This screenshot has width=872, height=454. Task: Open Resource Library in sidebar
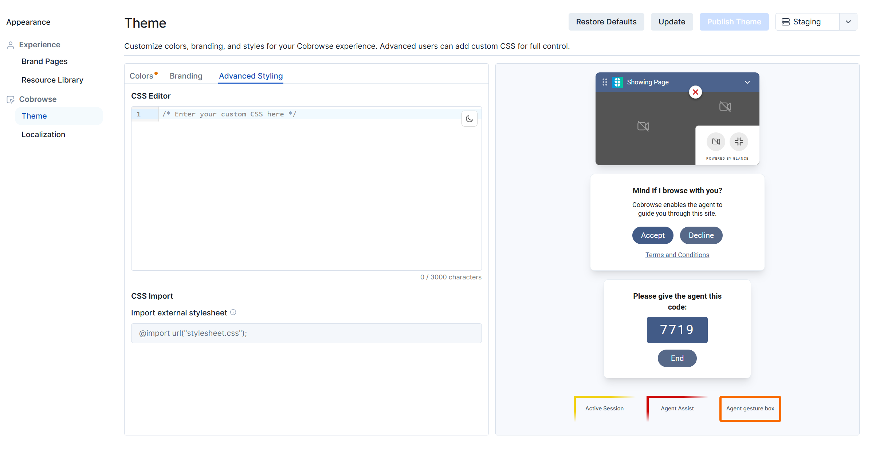tap(52, 80)
